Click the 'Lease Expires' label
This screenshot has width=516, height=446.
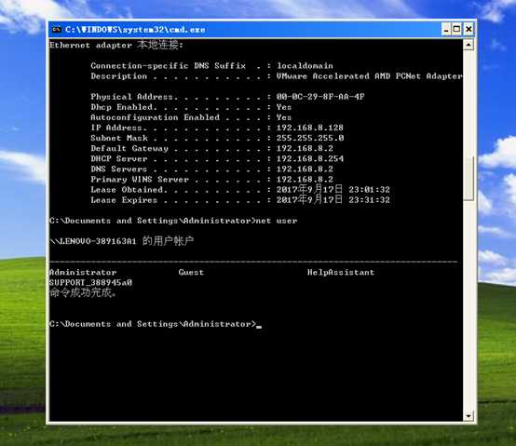(x=124, y=200)
